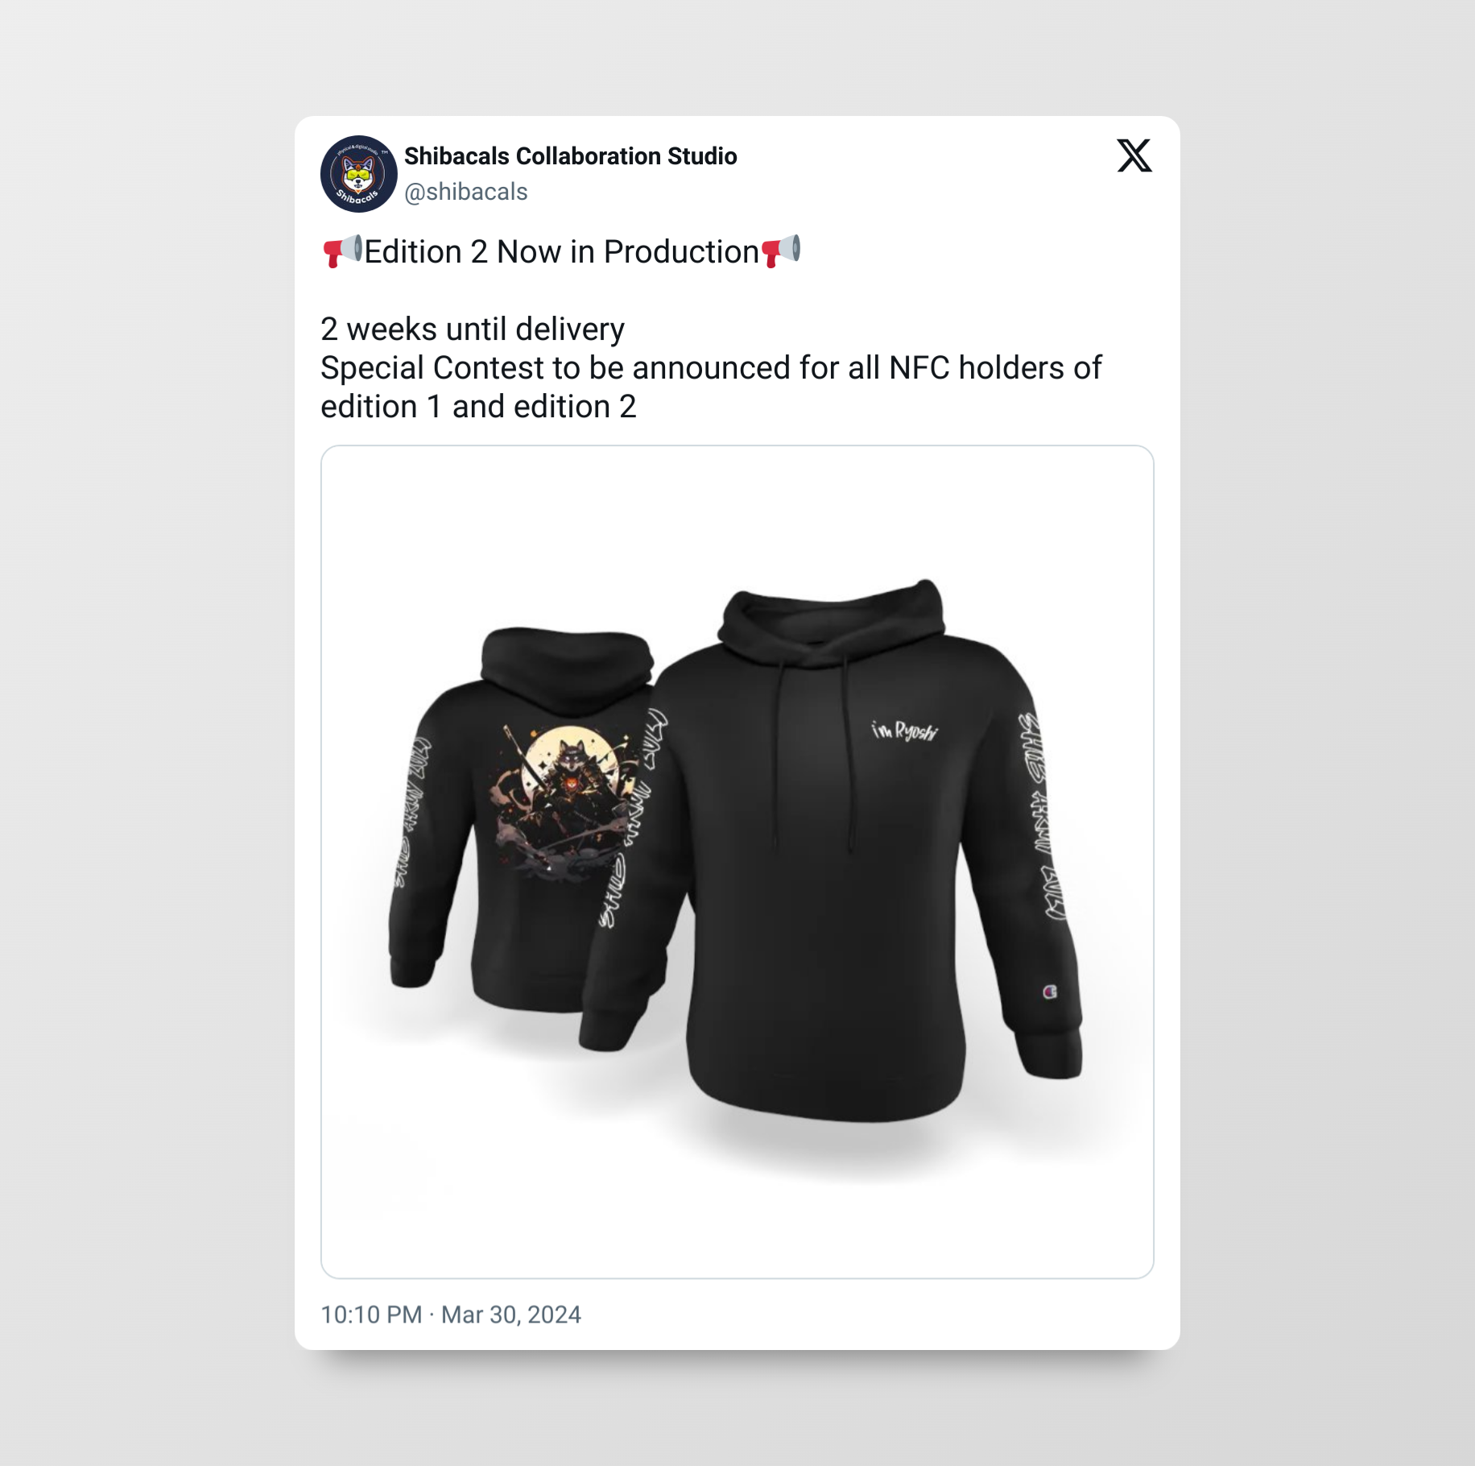The image size is (1475, 1466).
Task: Click the left sleeve lettering on back hoodie
Action: [x=411, y=812]
